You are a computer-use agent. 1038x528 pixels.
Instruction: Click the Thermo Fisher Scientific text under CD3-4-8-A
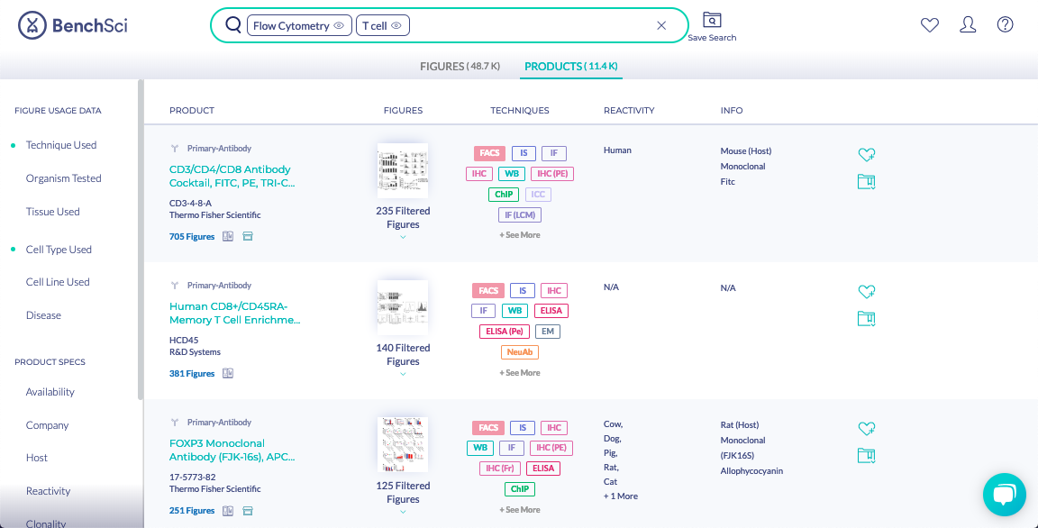pos(215,215)
